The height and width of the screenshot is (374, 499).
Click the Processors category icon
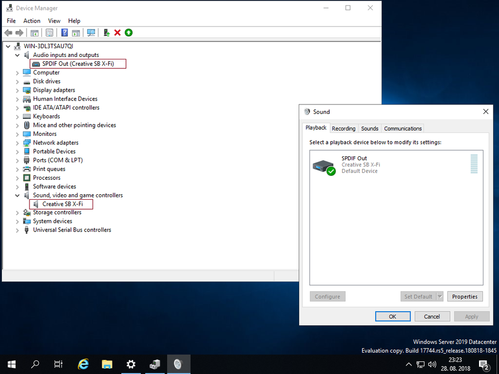pyautogui.click(x=27, y=177)
